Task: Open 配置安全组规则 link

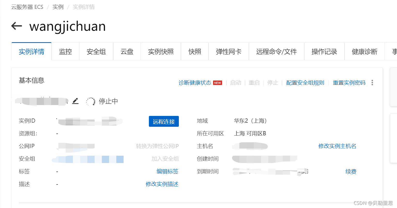Action: 305,83
